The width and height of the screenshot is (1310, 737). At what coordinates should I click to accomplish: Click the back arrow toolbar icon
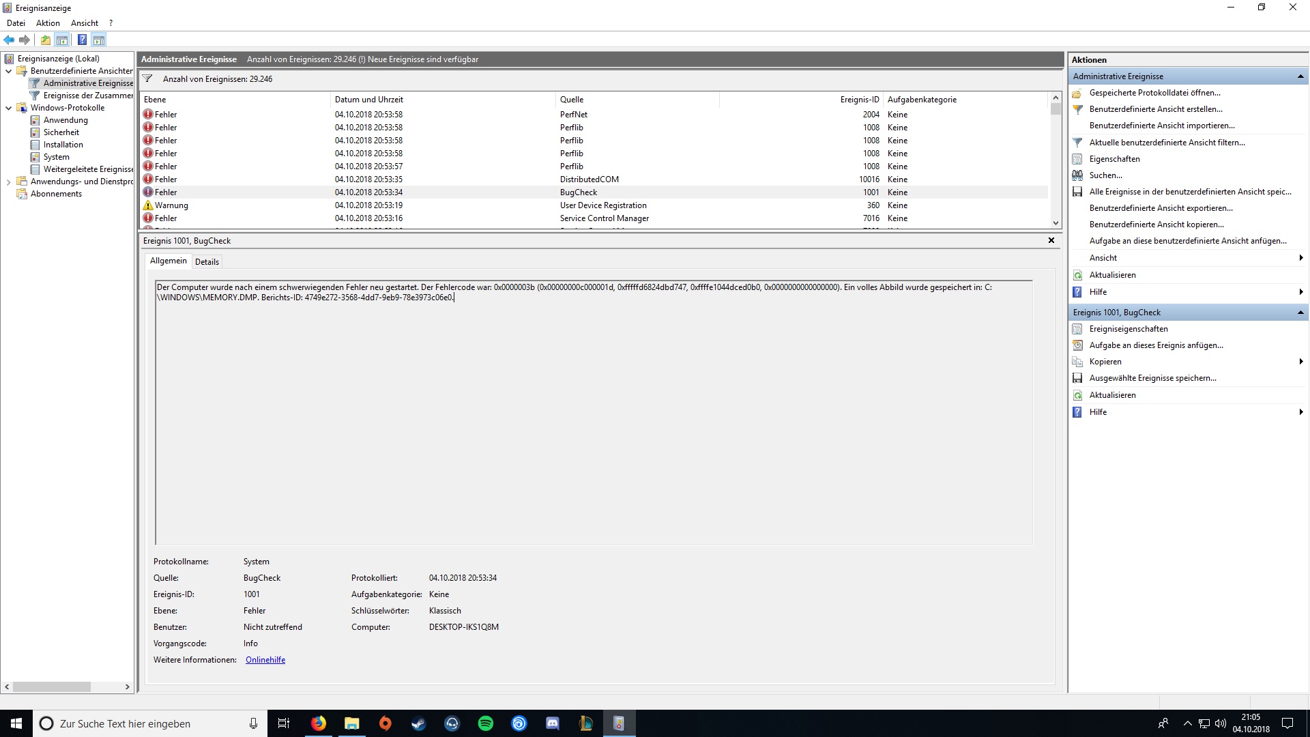[9, 40]
